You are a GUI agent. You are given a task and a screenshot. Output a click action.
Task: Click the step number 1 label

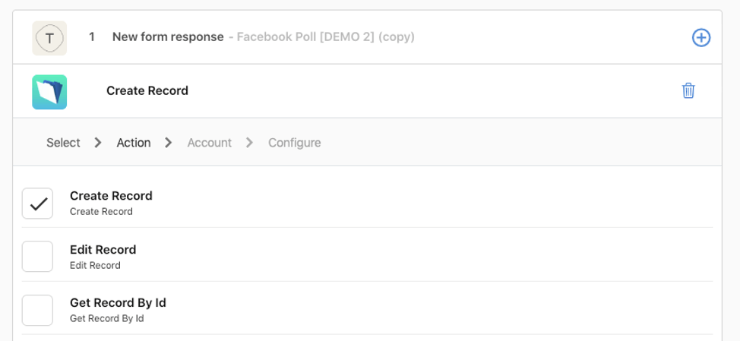point(92,36)
